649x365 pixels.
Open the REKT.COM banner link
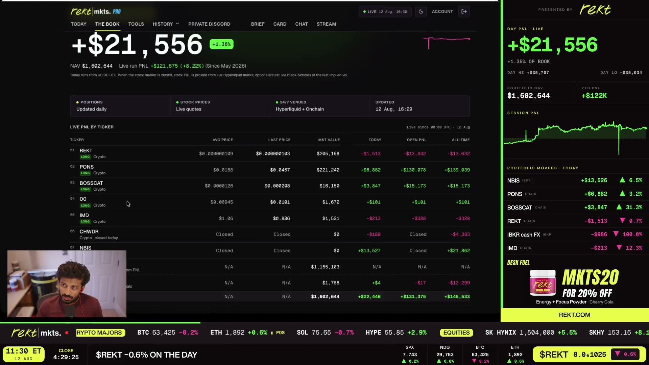pos(575,315)
